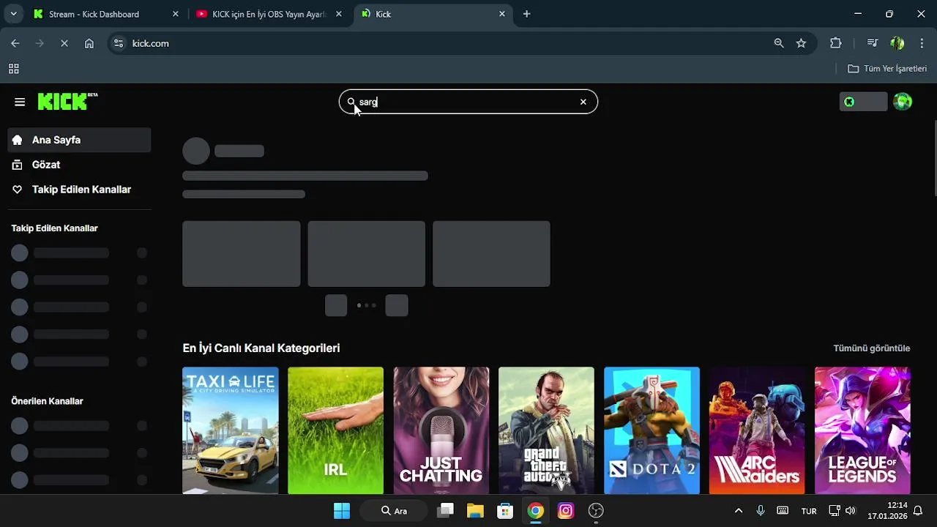The width and height of the screenshot is (937, 527).
Task: Click the zoom magnifier in address bar
Action: point(779,43)
